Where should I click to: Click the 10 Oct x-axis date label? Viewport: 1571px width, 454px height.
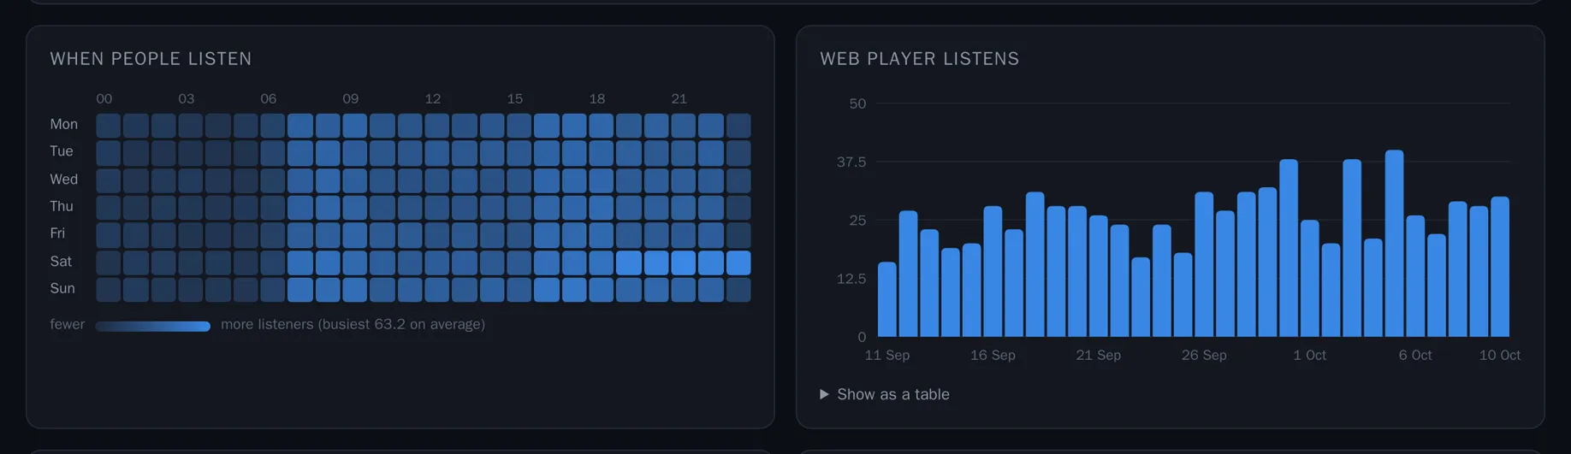click(1500, 355)
